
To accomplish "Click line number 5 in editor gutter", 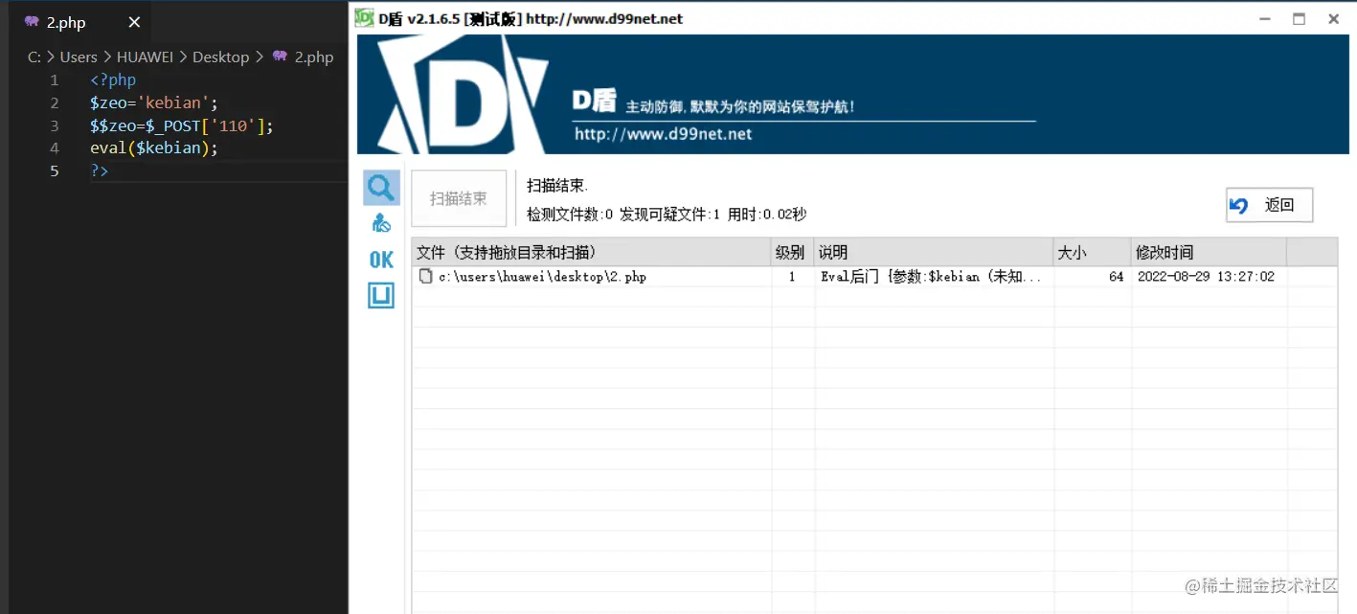I will pyautogui.click(x=55, y=171).
